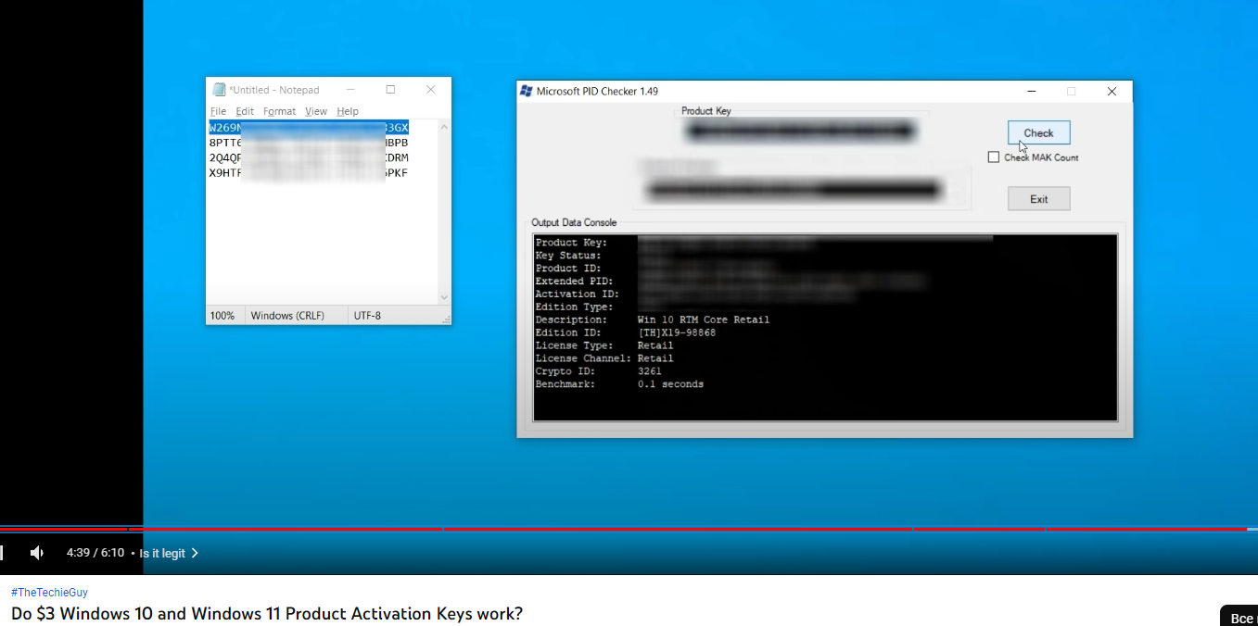
Task: Tick the Check MAK Count checkbox
Action: pyautogui.click(x=994, y=157)
